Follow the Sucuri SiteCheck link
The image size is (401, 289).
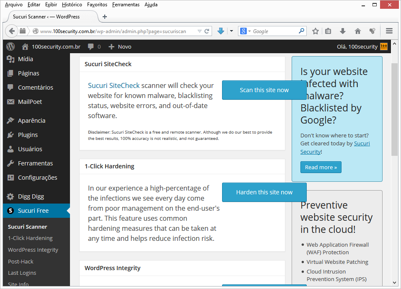tap(114, 85)
